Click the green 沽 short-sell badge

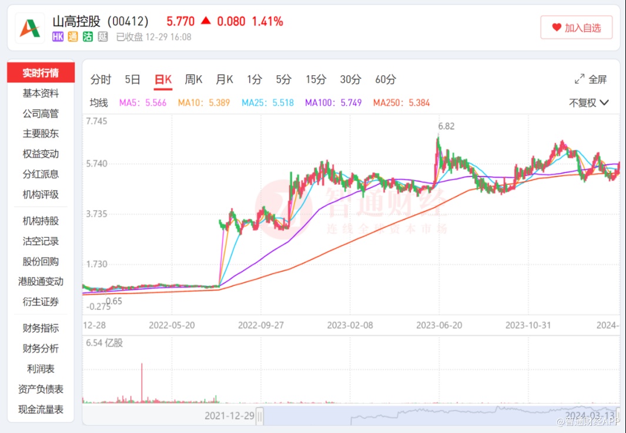(x=88, y=37)
